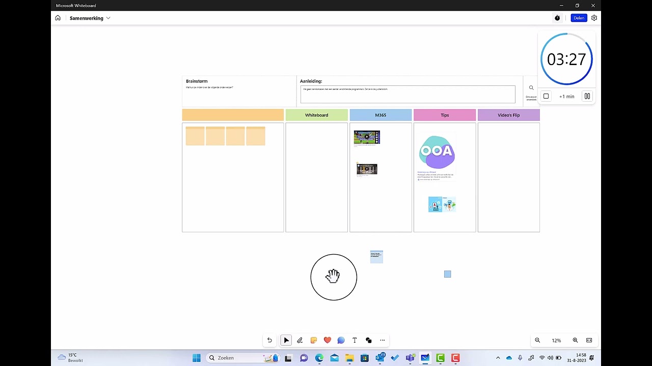Select the OOA logo card in Tips
The image size is (652, 366).
point(437,157)
